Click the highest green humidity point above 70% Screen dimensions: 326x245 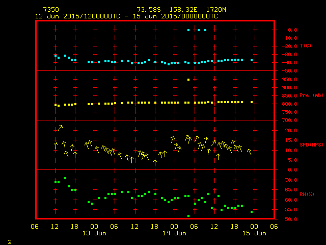[x=65, y=178]
